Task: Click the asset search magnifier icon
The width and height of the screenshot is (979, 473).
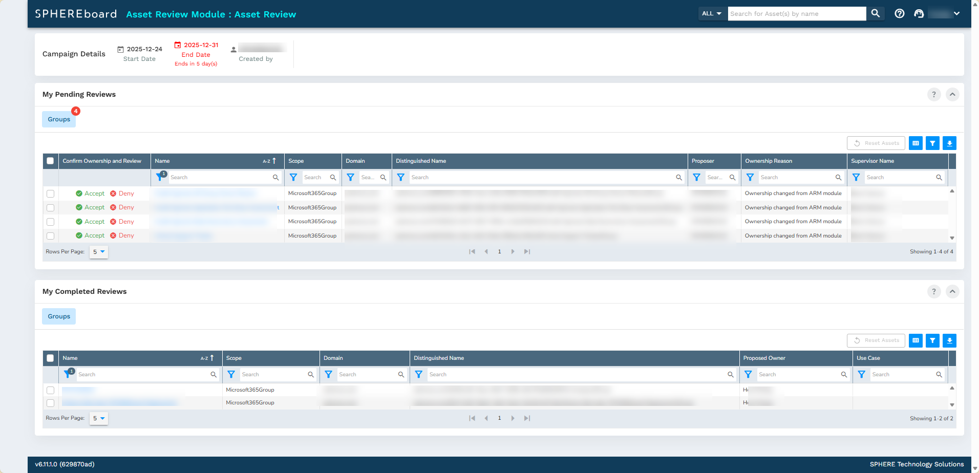Action: click(x=875, y=14)
